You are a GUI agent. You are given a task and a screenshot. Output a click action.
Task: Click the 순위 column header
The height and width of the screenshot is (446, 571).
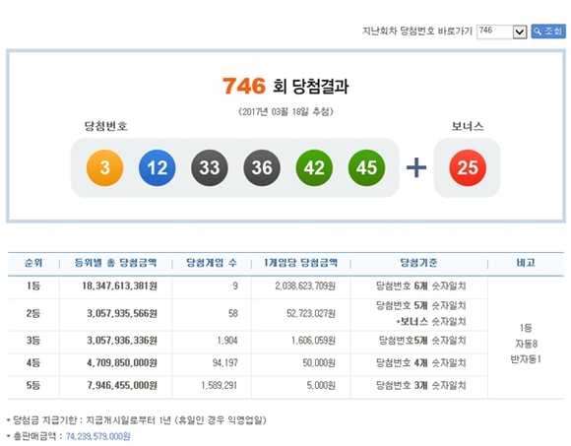coord(33,263)
